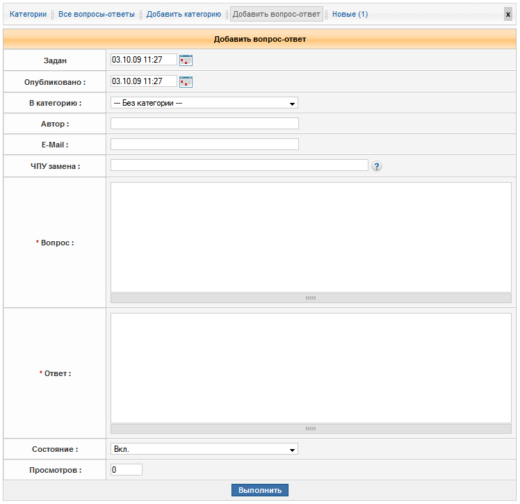Open calendar picker for Задан date
The height and width of the screenshot is (504, 520).
tap(186, 60)
